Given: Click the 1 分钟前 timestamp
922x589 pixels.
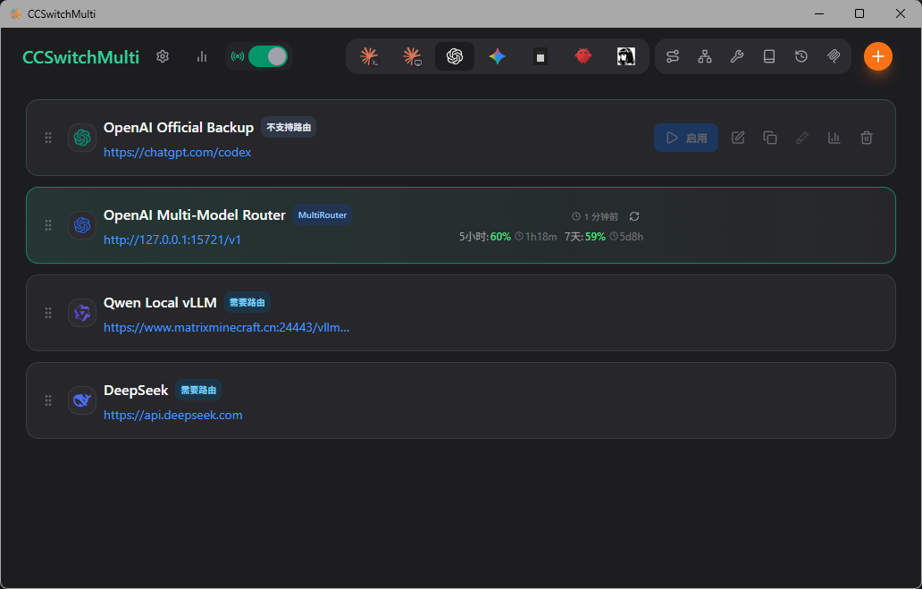Looking at the screenshot, I should tap(595, 216).
